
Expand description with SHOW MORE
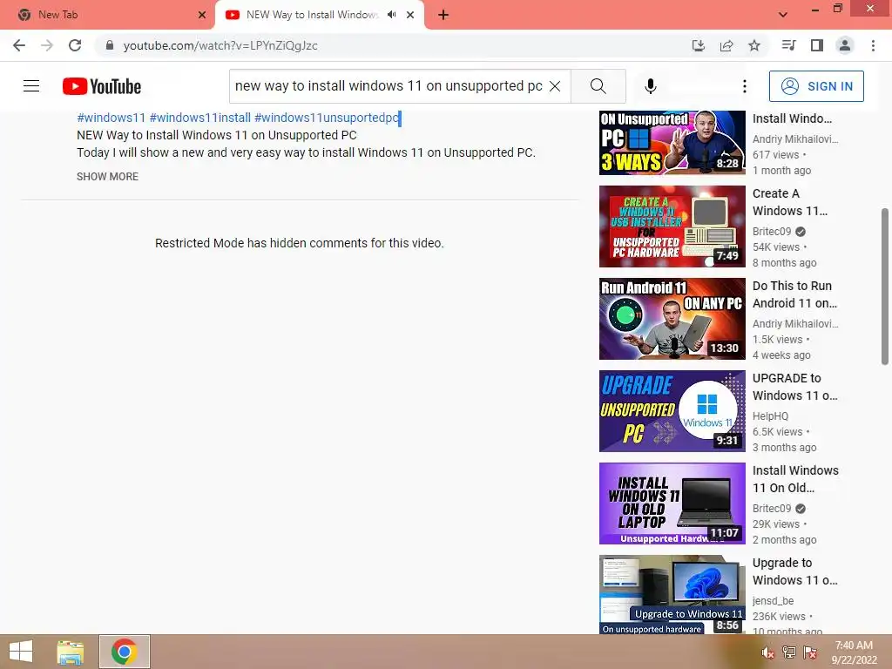point(107,176)
